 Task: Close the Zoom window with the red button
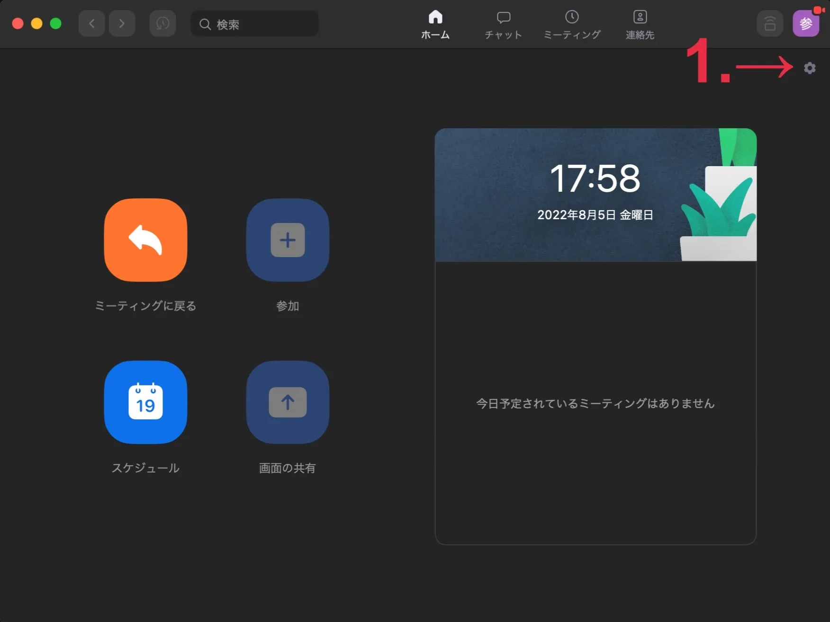pos(18,24)
